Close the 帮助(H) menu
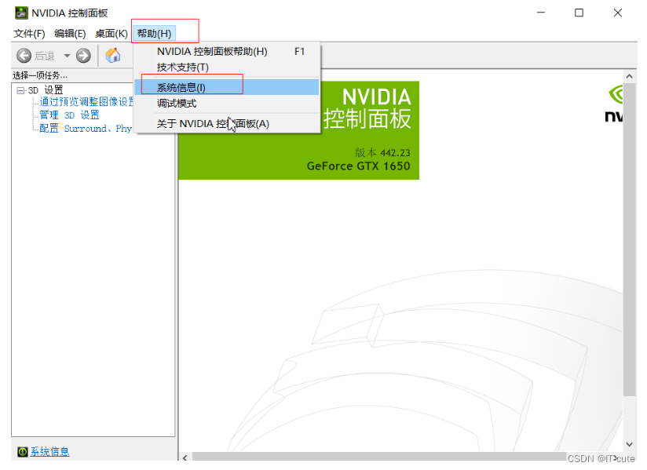 coord(155,34)
